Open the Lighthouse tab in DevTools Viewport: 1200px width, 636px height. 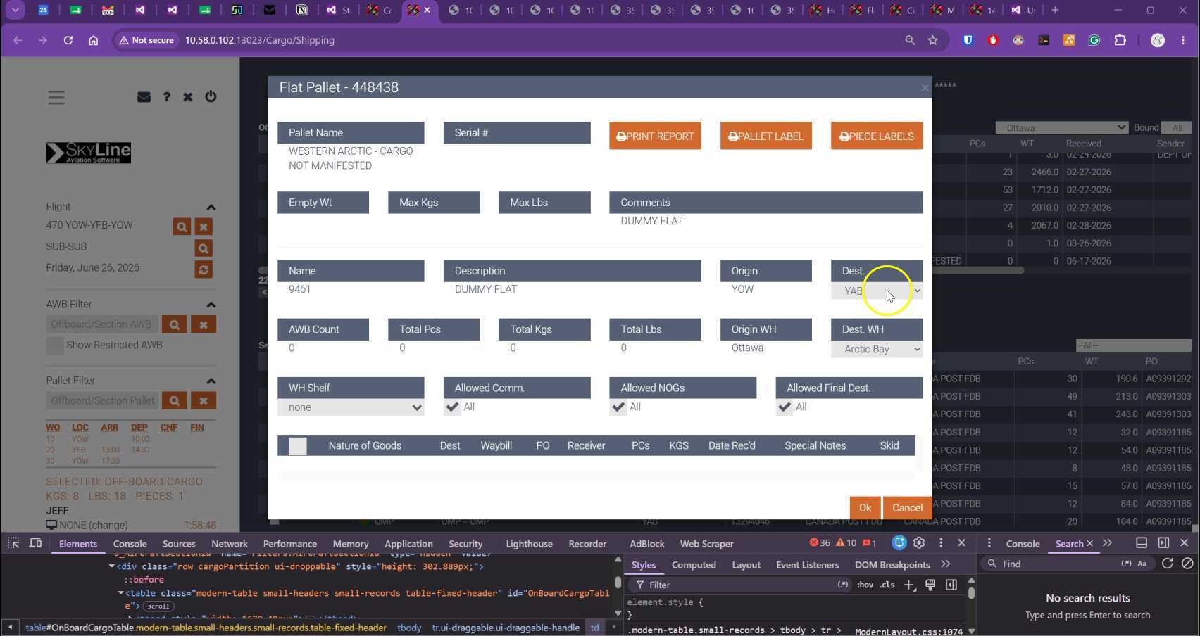tap(529, 544)
